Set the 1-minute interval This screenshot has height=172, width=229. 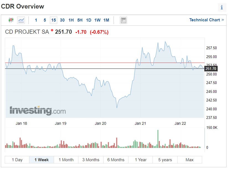point(36,20)
